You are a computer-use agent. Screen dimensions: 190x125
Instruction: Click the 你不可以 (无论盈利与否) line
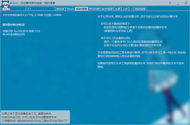click(116, 38)
